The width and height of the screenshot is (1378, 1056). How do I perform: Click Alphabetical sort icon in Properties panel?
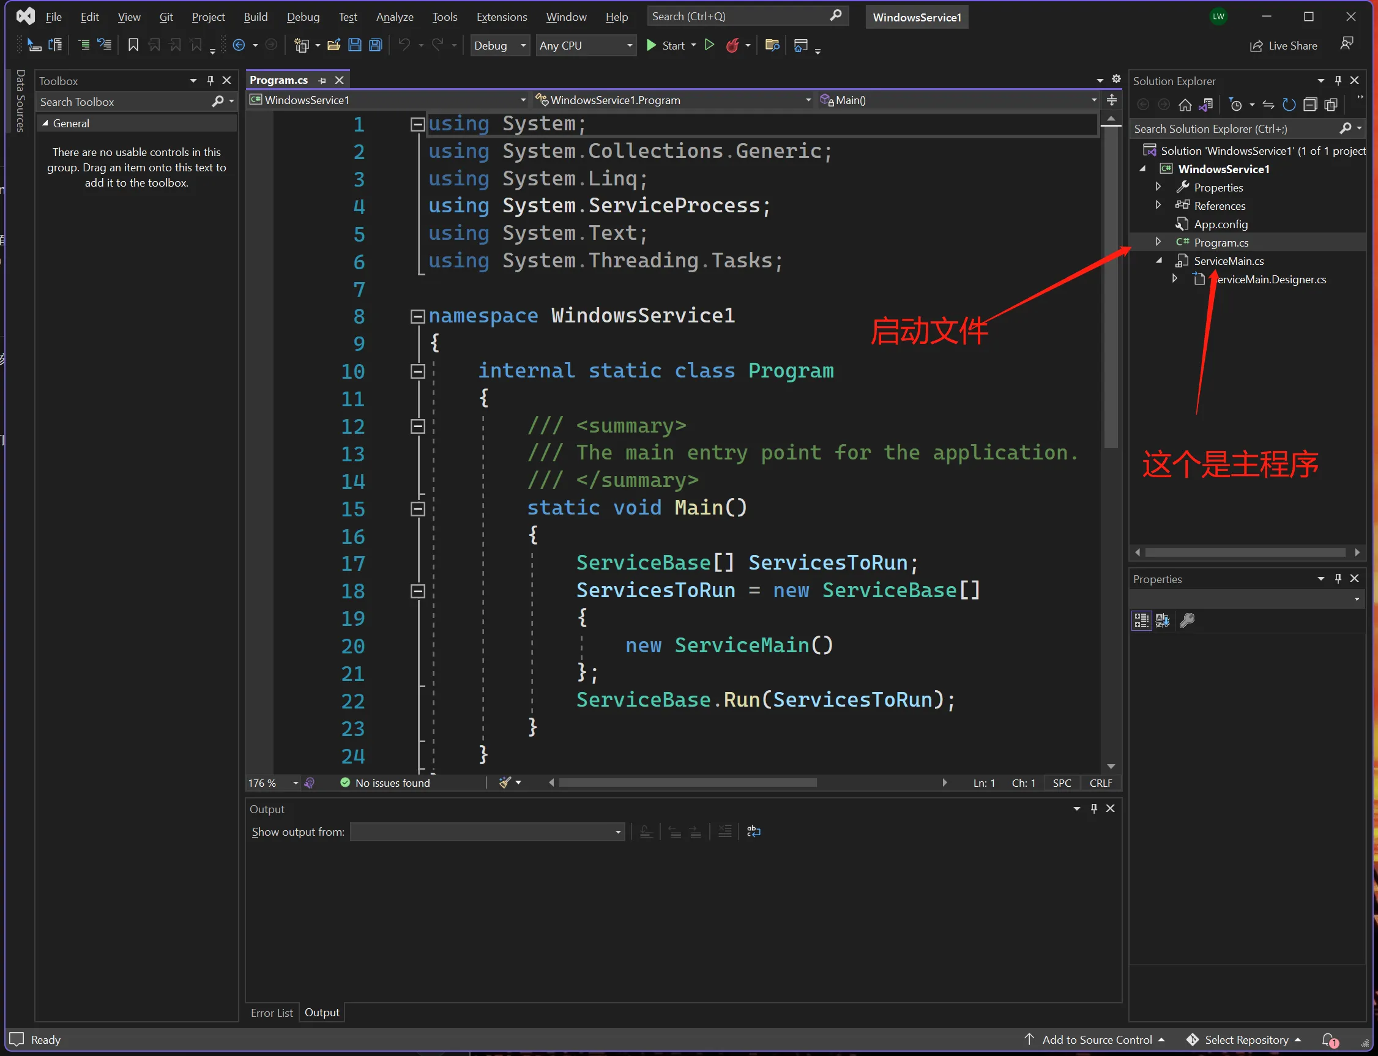click(x=1163, y=620)
